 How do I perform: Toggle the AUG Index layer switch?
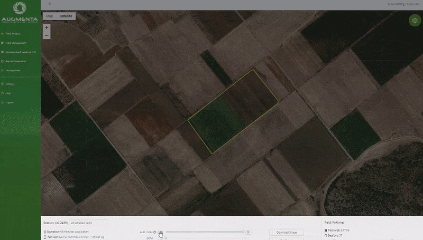click(x=161, y=232)
